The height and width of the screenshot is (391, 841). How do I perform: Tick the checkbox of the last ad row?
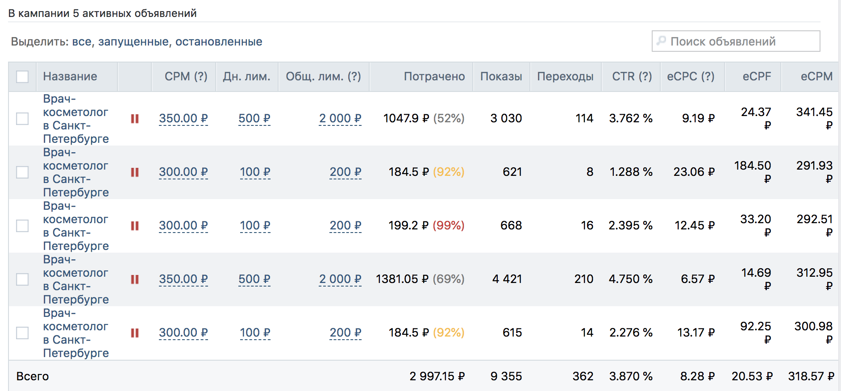pyautogui.click(x=22, y=333)
